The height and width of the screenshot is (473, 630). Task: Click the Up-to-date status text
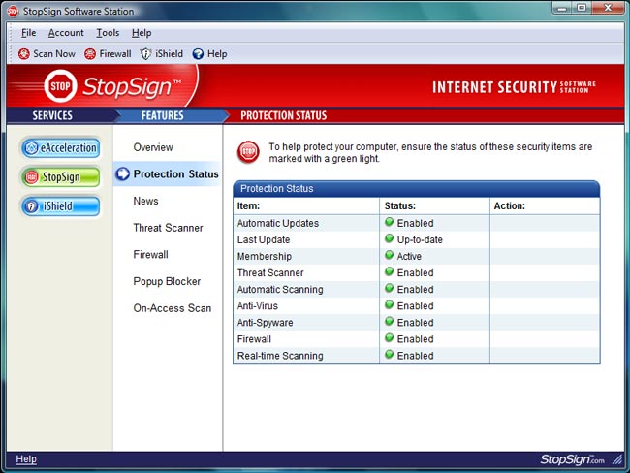420,240
